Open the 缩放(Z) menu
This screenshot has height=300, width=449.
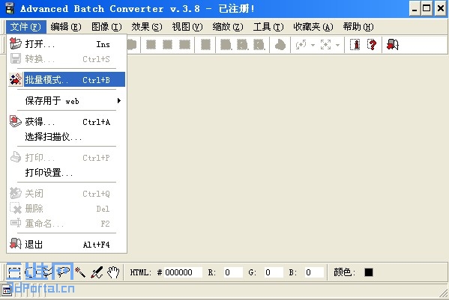(228, 27)
